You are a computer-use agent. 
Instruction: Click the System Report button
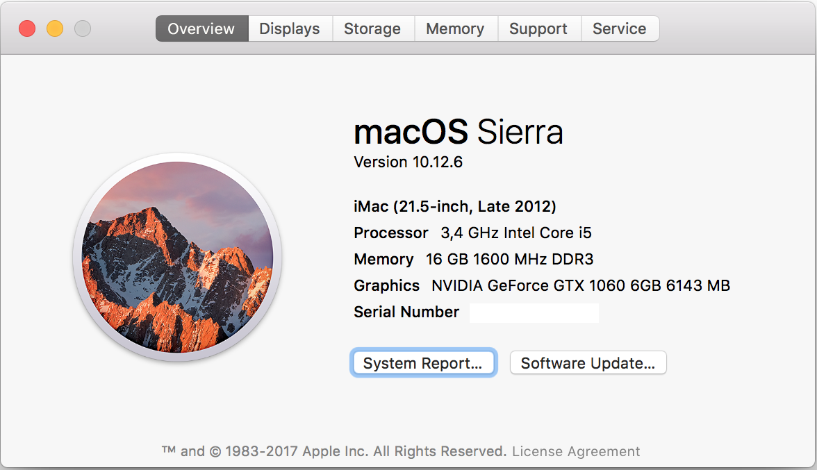(424, 362)
